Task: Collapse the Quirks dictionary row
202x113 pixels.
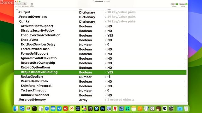Action: pos(18,22)
